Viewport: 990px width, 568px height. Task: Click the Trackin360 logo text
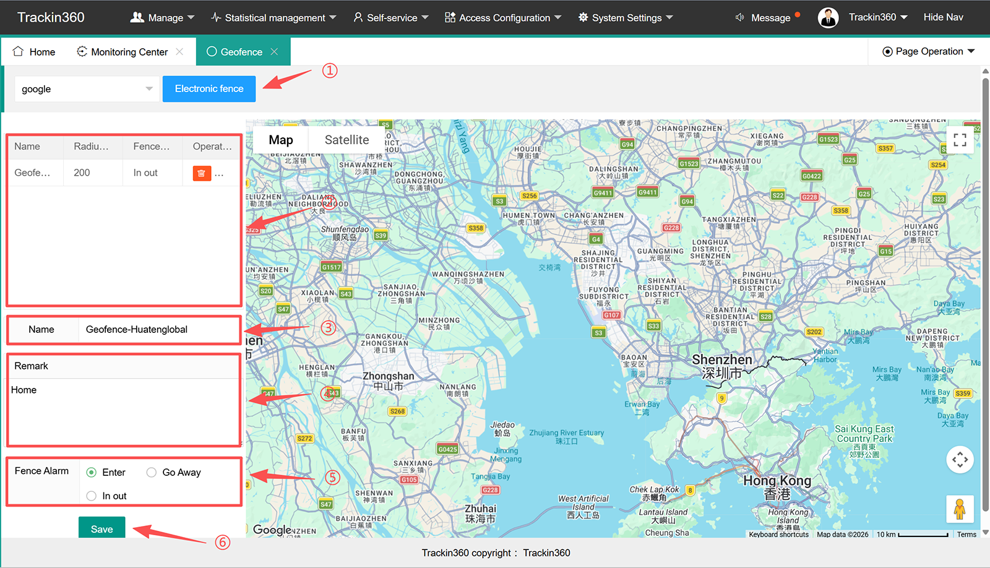(x=51, y=17)
